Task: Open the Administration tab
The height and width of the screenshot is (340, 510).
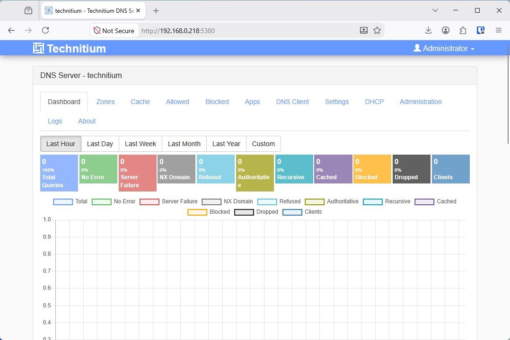Action: click(421, 102)
